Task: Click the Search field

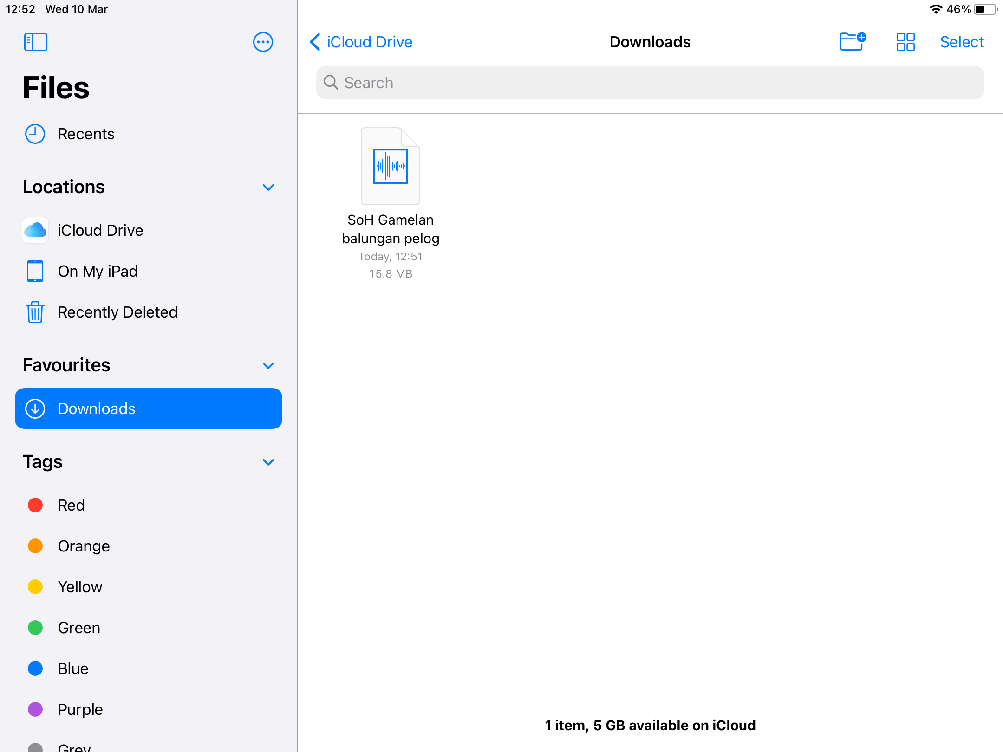Action: tap(650, 83)
